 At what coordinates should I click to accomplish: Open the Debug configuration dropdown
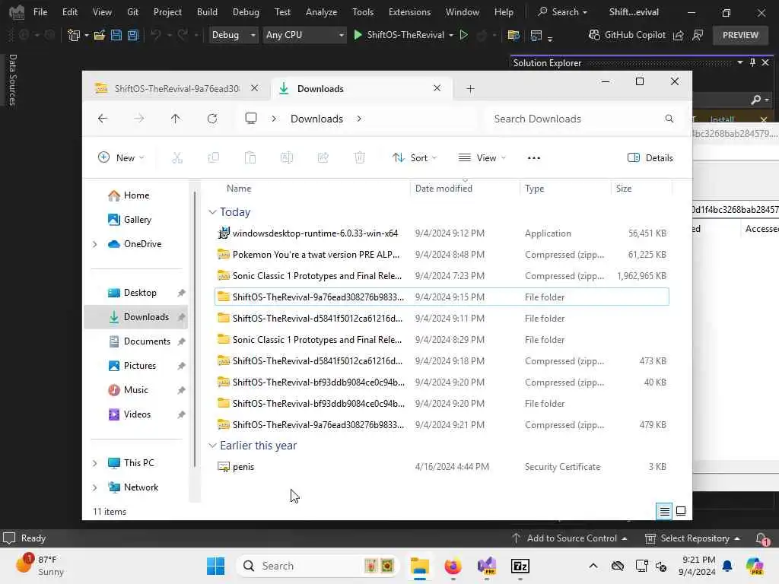[x=234, y=35]
